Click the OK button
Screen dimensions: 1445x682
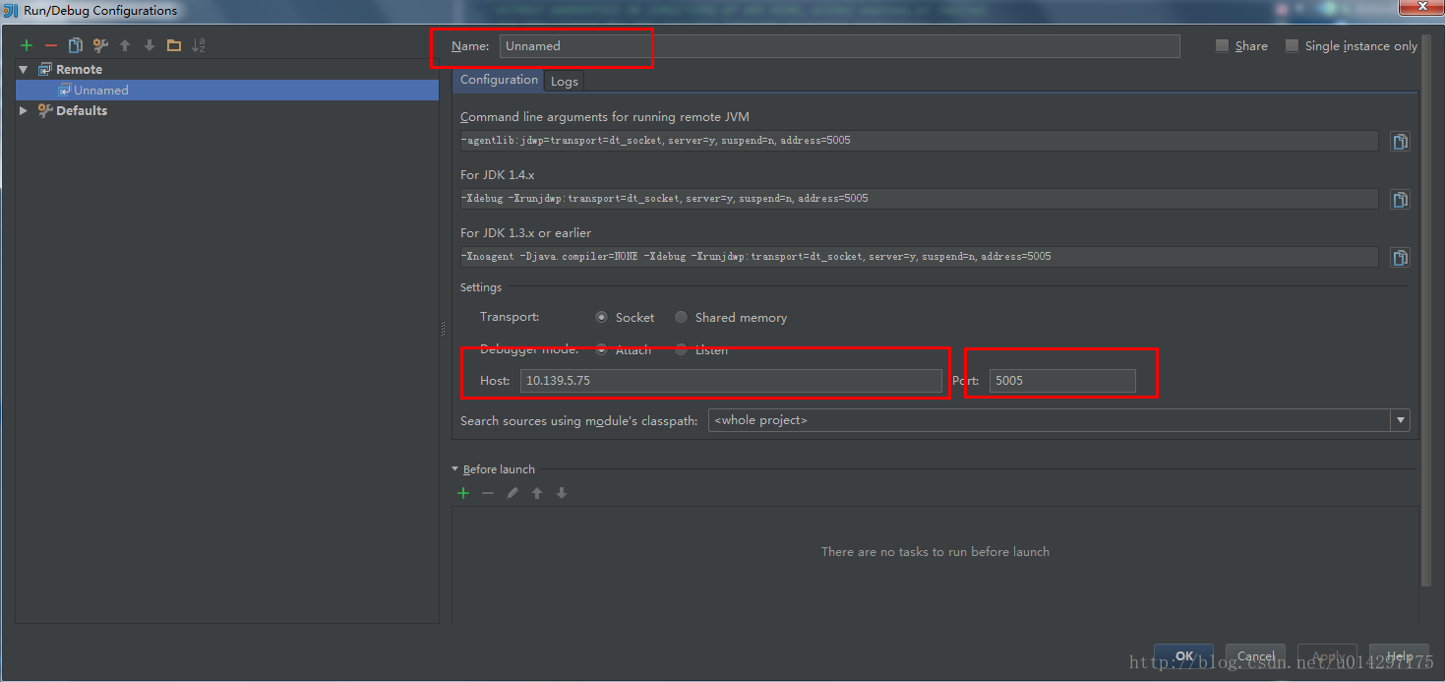pos(1183,656)
